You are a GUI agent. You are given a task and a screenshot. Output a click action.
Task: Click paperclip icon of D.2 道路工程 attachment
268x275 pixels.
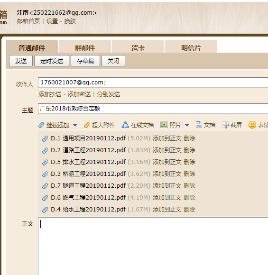(x=45, y=150)
